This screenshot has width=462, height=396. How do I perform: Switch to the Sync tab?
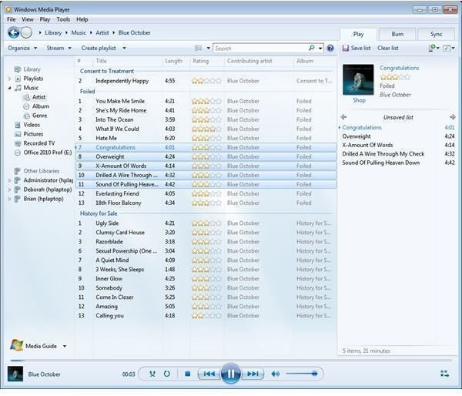pos(436,34)
